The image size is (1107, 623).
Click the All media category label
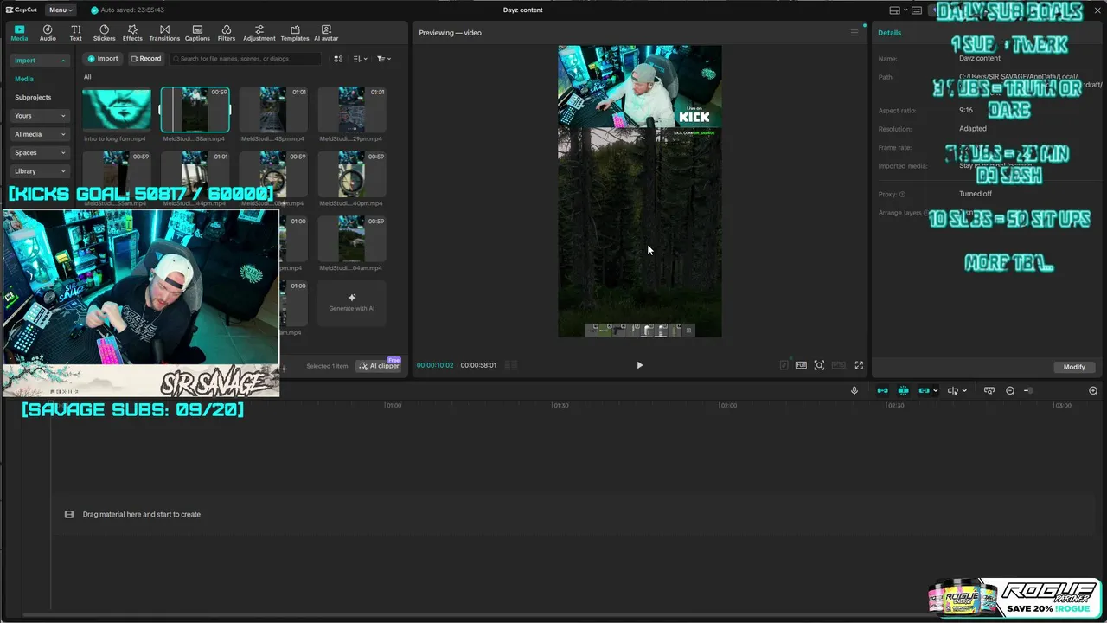tap(87, 77)
